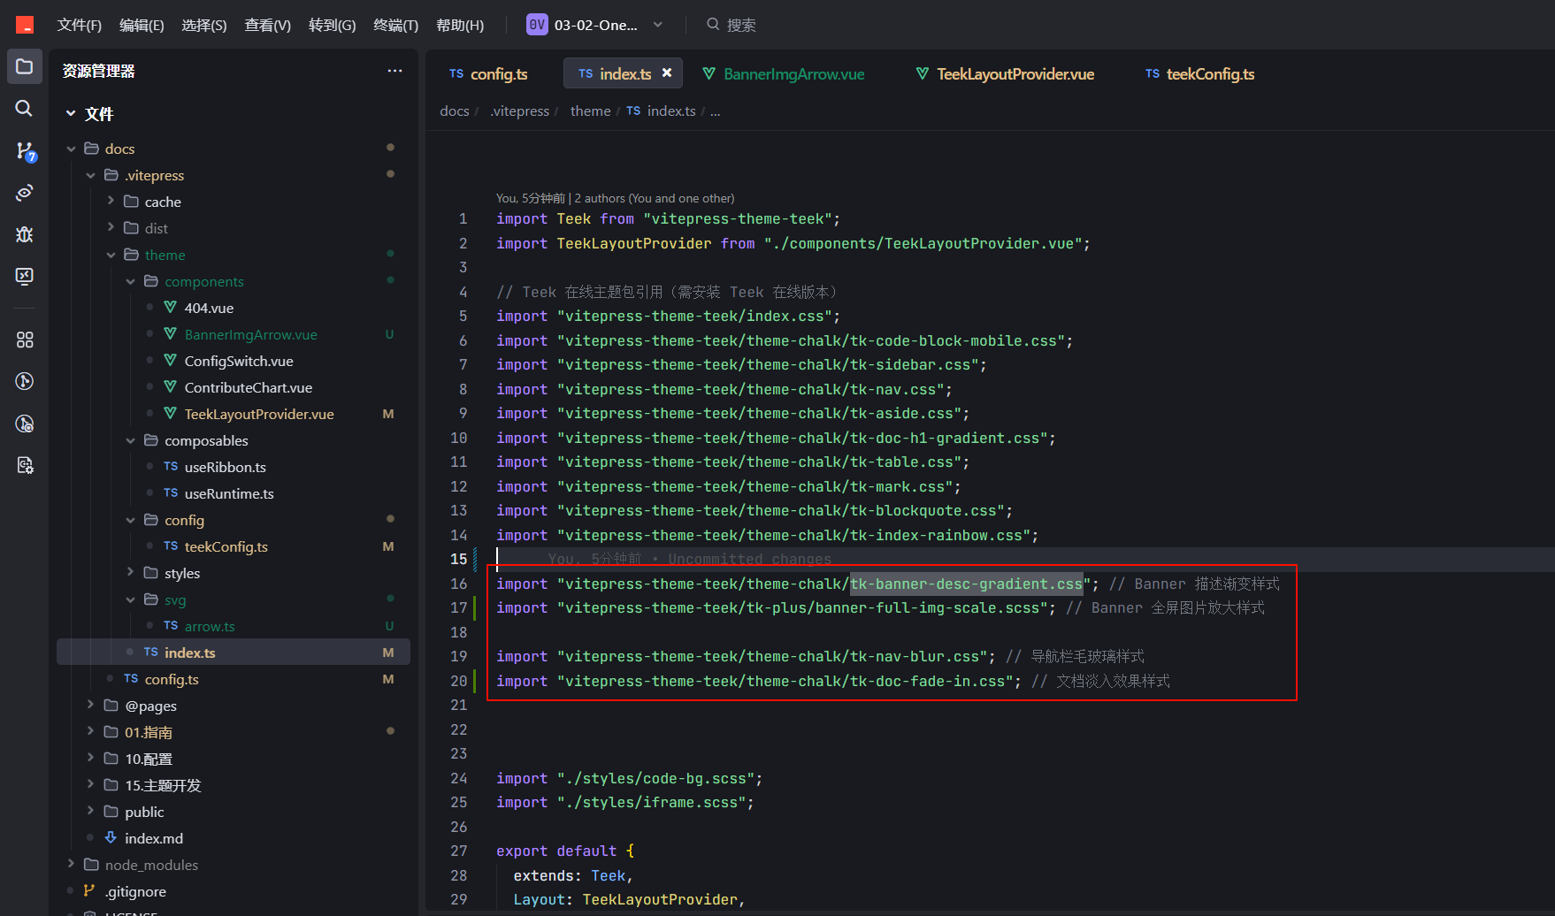Open the 帮助(H) menu
The width and height of the screenshot is (1555, 916).
[x=460, y=25]
